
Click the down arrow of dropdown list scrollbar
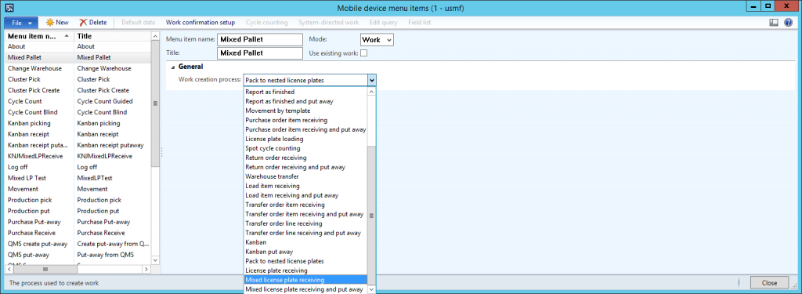(x=372, y=290)
